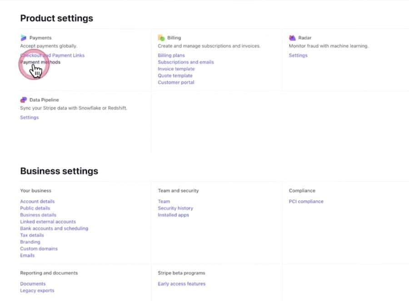Open Billing plans settings

[x=171, y=55]
